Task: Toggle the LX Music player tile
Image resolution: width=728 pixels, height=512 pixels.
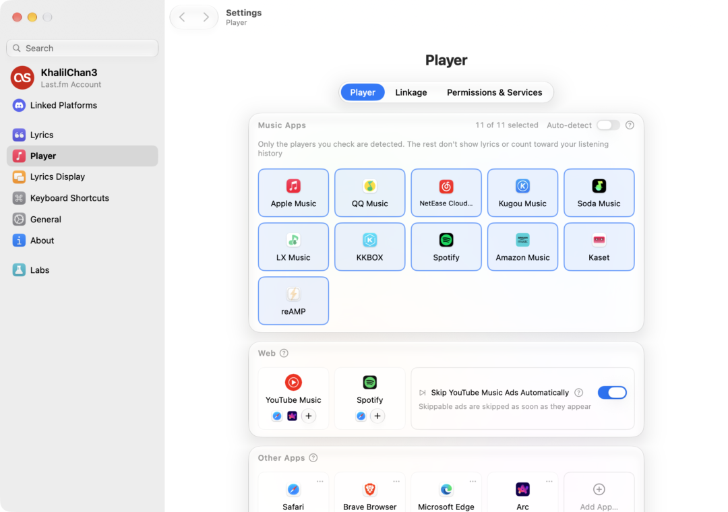Action: [x=293, y=247]
